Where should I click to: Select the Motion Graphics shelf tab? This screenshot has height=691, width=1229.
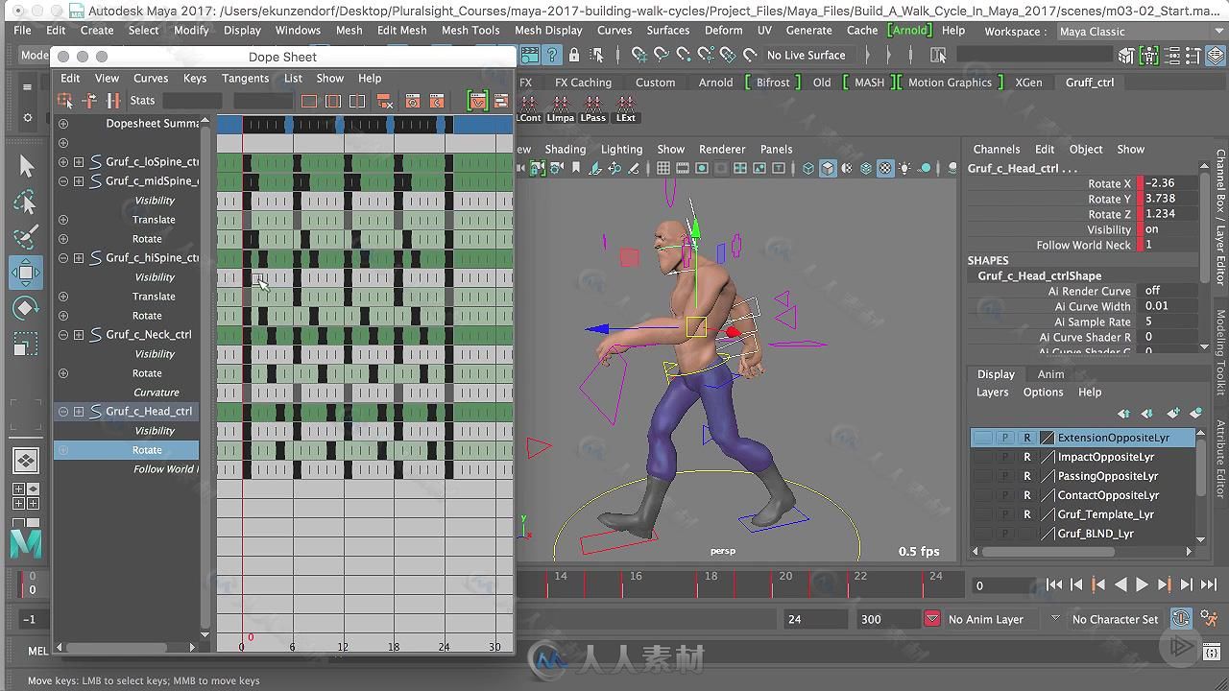pos(950,83)
